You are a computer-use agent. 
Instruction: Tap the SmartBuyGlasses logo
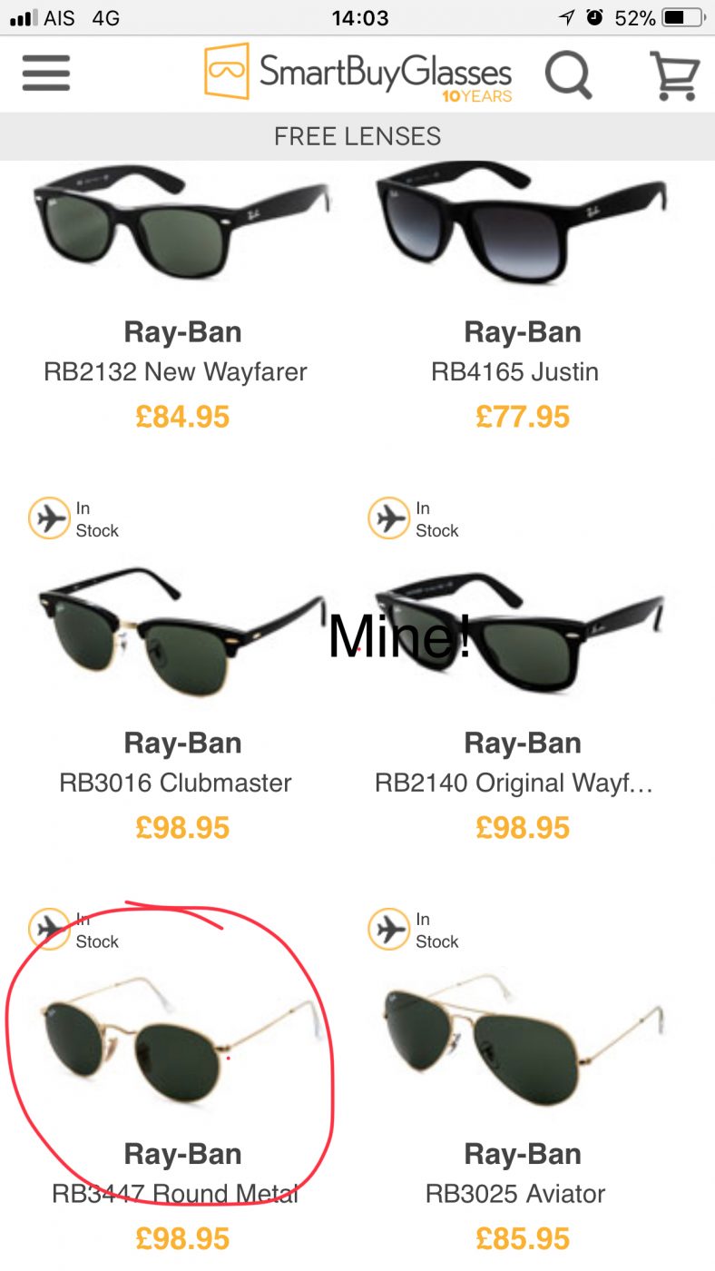coord(359,71)
